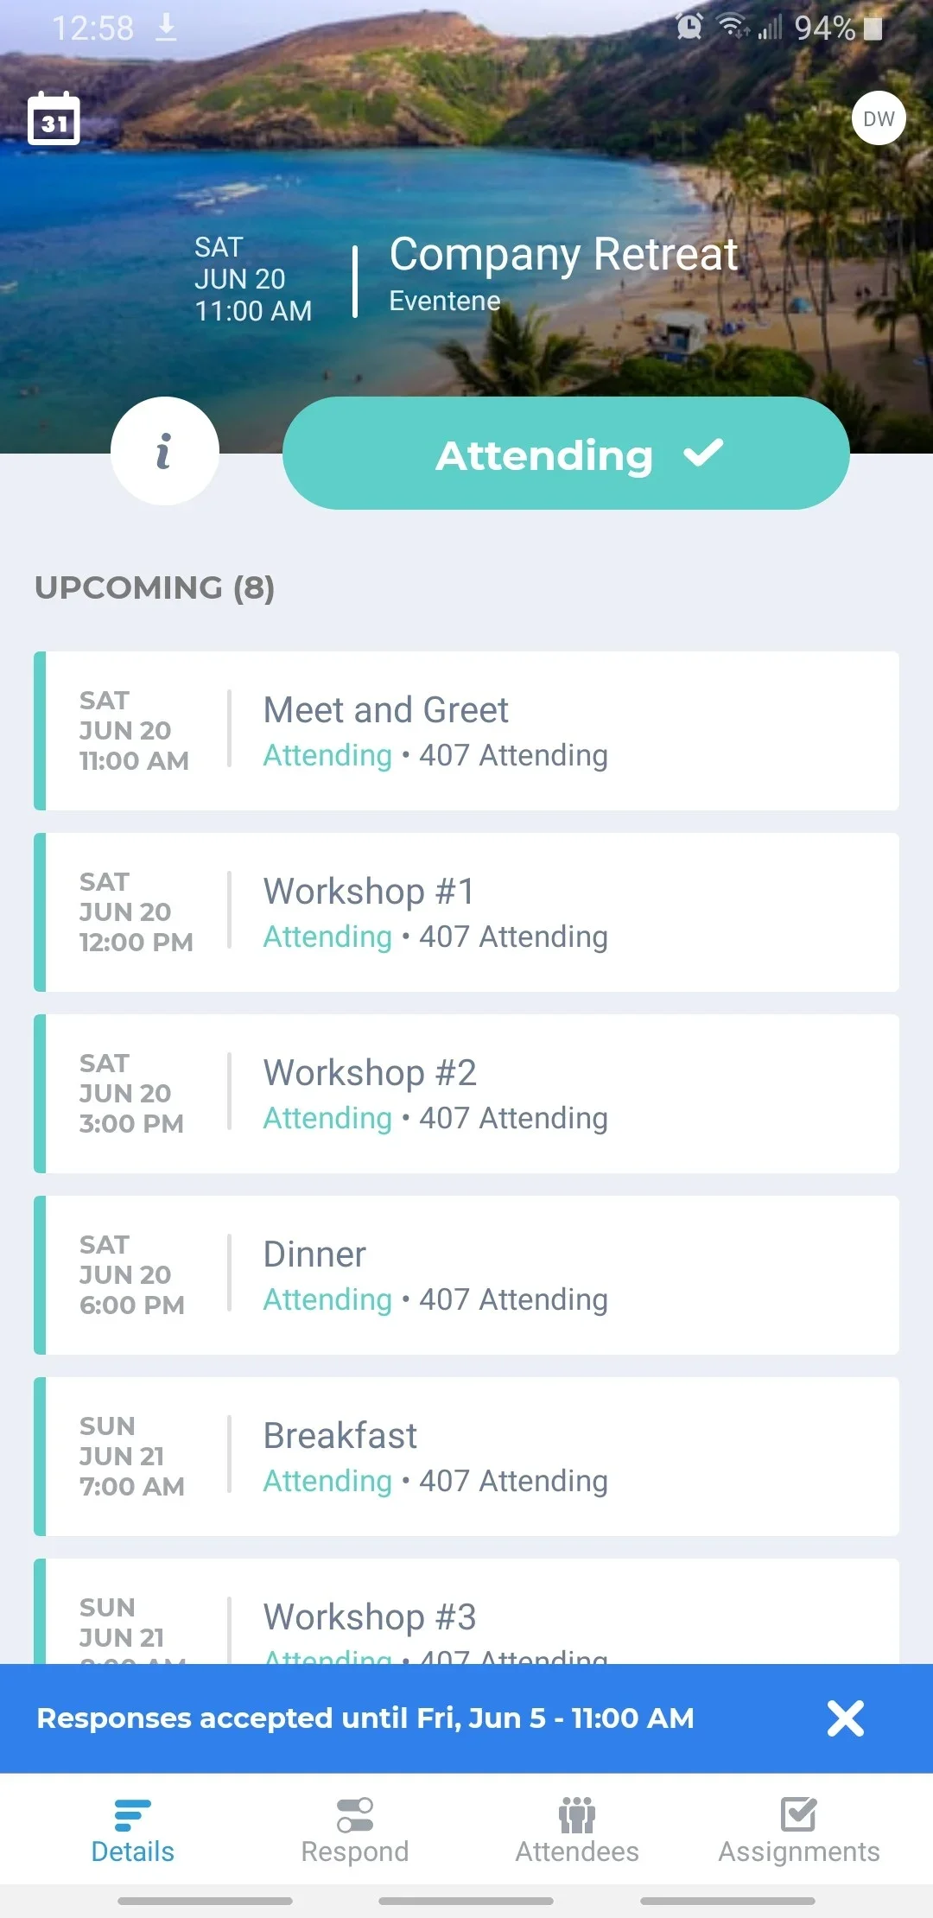The width and height of the screenshot is (933, 1918).
Task: Tap the Responses accepted until banner text
Action: 365,1718
